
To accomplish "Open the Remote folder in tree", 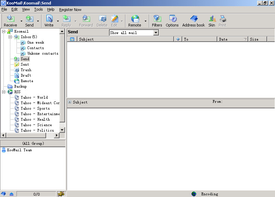I will point(27,81).
